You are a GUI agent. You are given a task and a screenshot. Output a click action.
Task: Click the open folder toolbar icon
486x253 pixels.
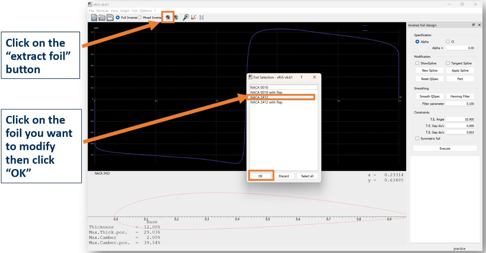[x=102, y=17]
